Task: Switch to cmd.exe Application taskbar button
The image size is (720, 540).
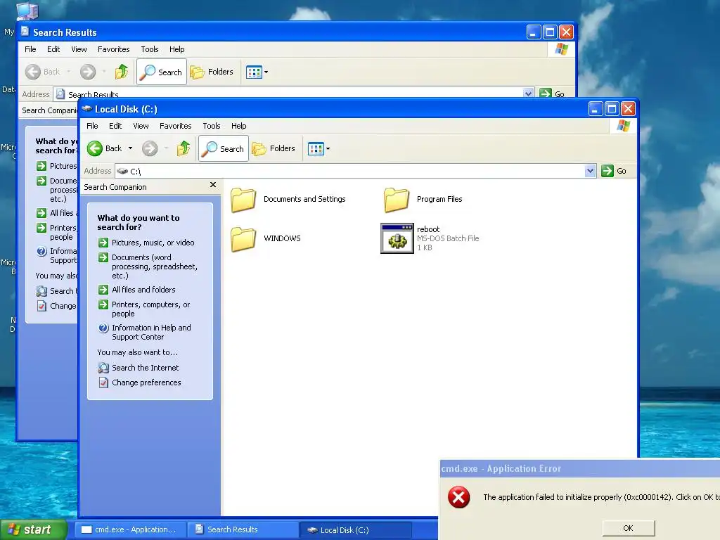Action: (x=130, y=529)
